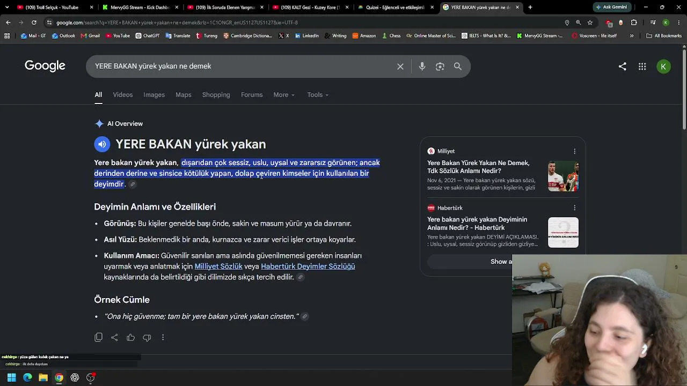Expand the Tools dropdown
Viewport: 687px width, 386px height.
318,95
